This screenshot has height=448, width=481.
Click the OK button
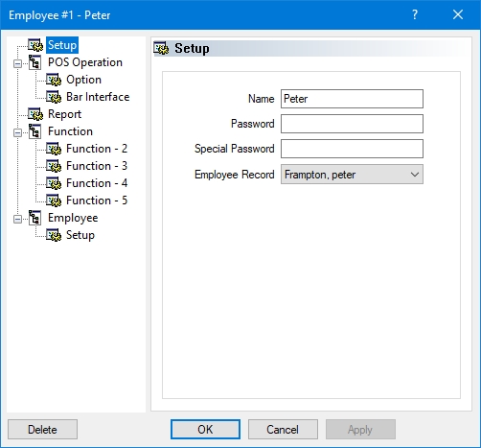(205, 430)
